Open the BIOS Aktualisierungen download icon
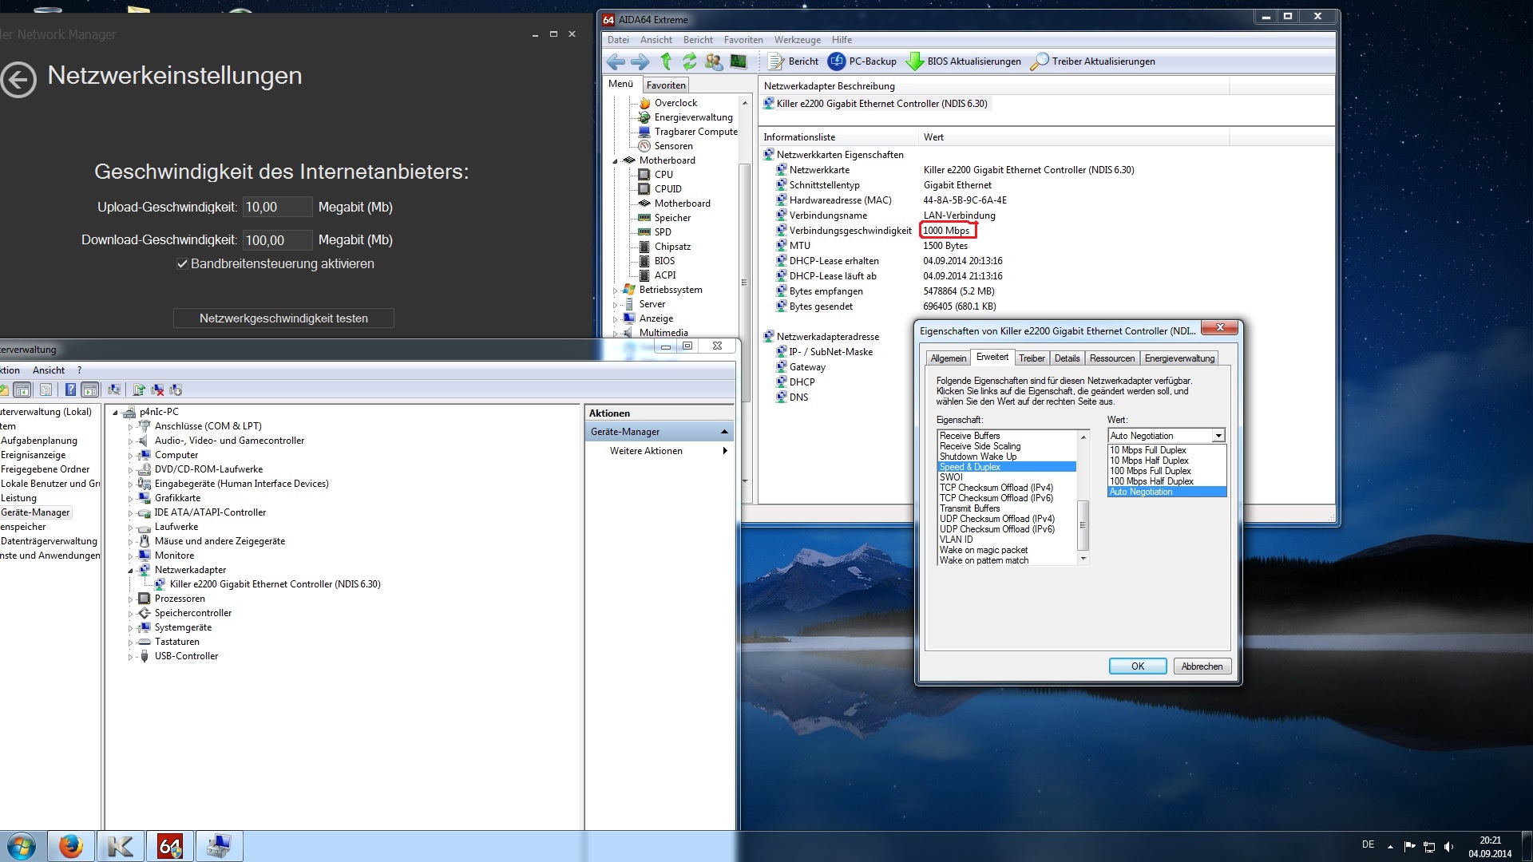 (x=914, y=61)
